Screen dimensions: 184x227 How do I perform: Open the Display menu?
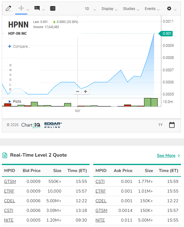click(x=109, y=9)
